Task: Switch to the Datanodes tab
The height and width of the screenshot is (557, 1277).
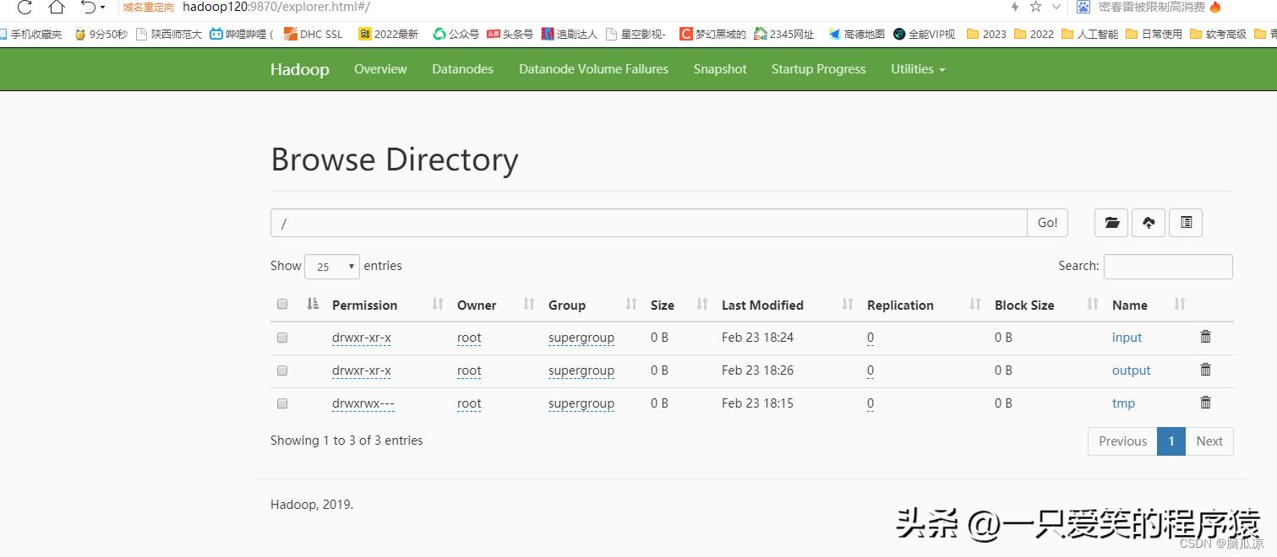Action: pos(462,69)
